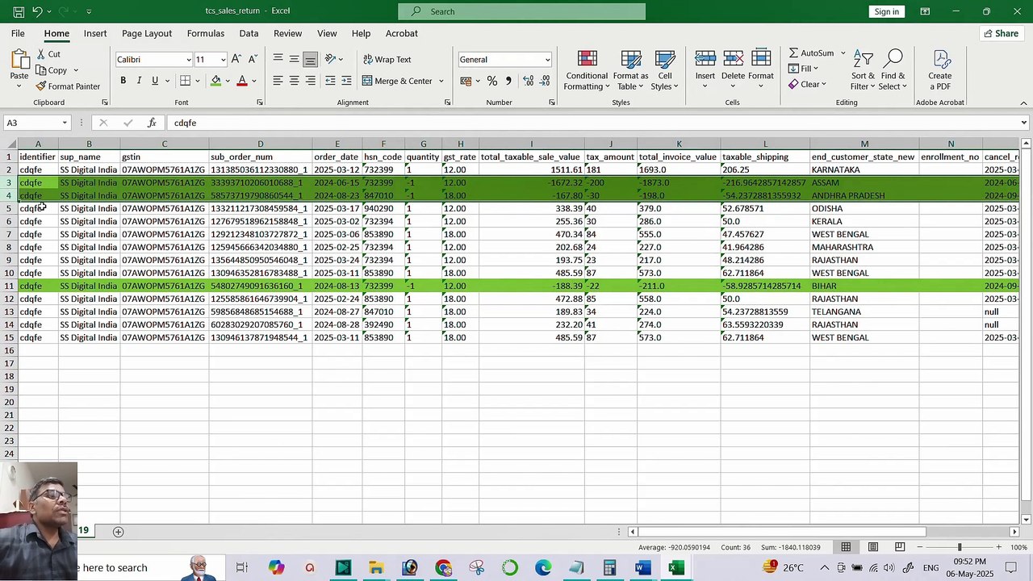Viewport: 1033px width, 581px height.
Task: Open the Font name dropdown
Action: tap(189, 60)
